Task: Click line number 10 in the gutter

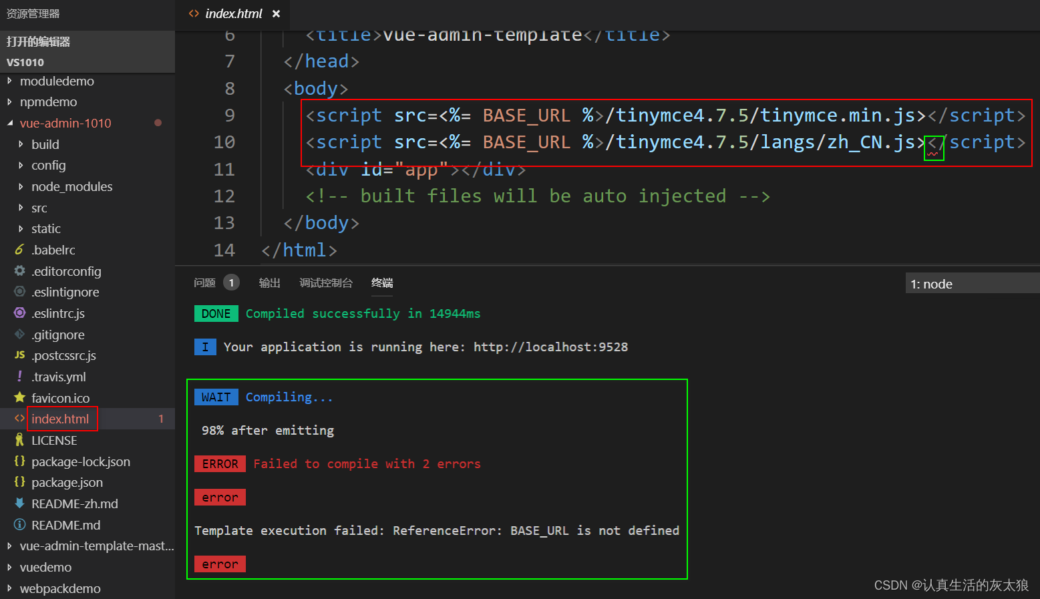Action: tap(224, 142)
